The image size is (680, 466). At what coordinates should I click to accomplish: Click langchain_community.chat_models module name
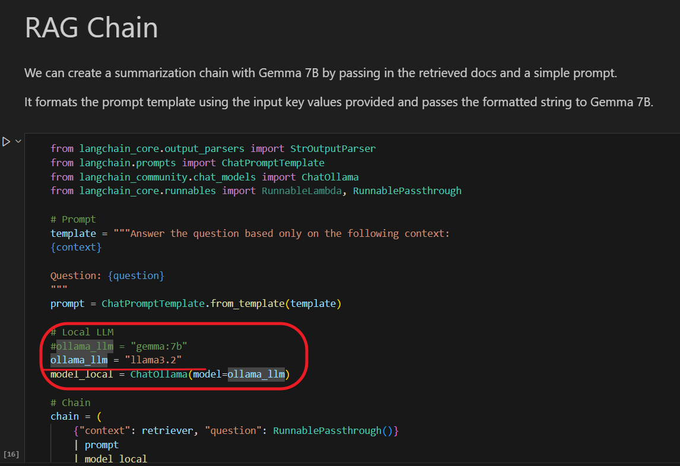(x=167, y=177)
